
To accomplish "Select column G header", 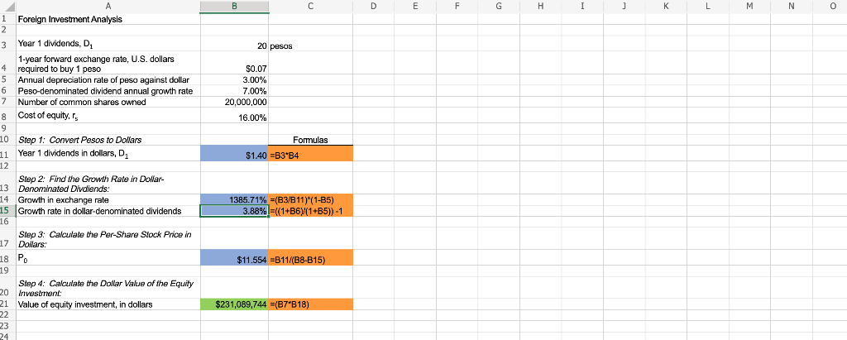I will [x=499, y=7].
